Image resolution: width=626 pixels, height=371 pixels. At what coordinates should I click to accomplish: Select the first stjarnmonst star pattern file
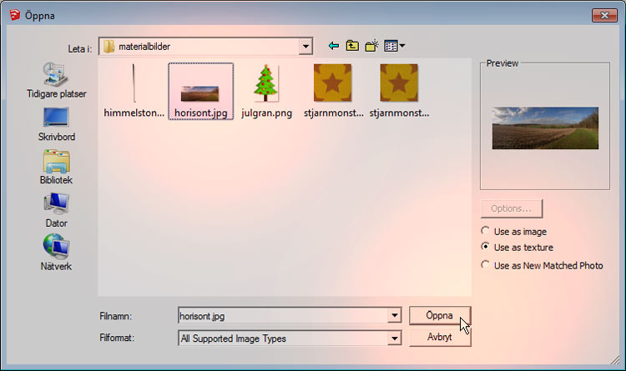tap(333, 92)
